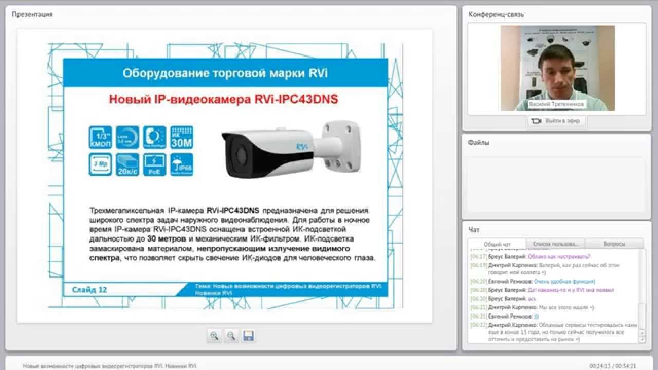658x370 pixels.
Task: Click the PoE feature icon
Action: [x=155, y=164]
